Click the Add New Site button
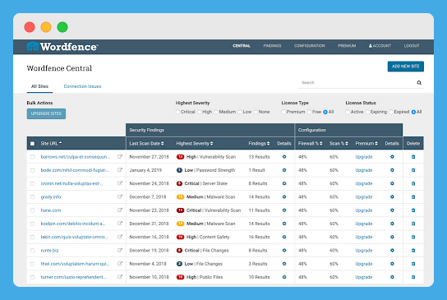 point(405,67)
